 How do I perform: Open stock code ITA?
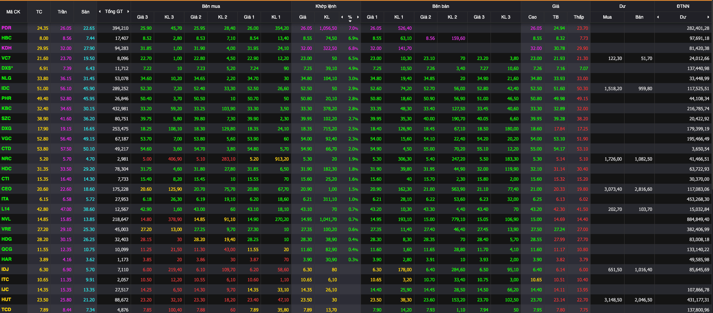click(x=5, y=199)
